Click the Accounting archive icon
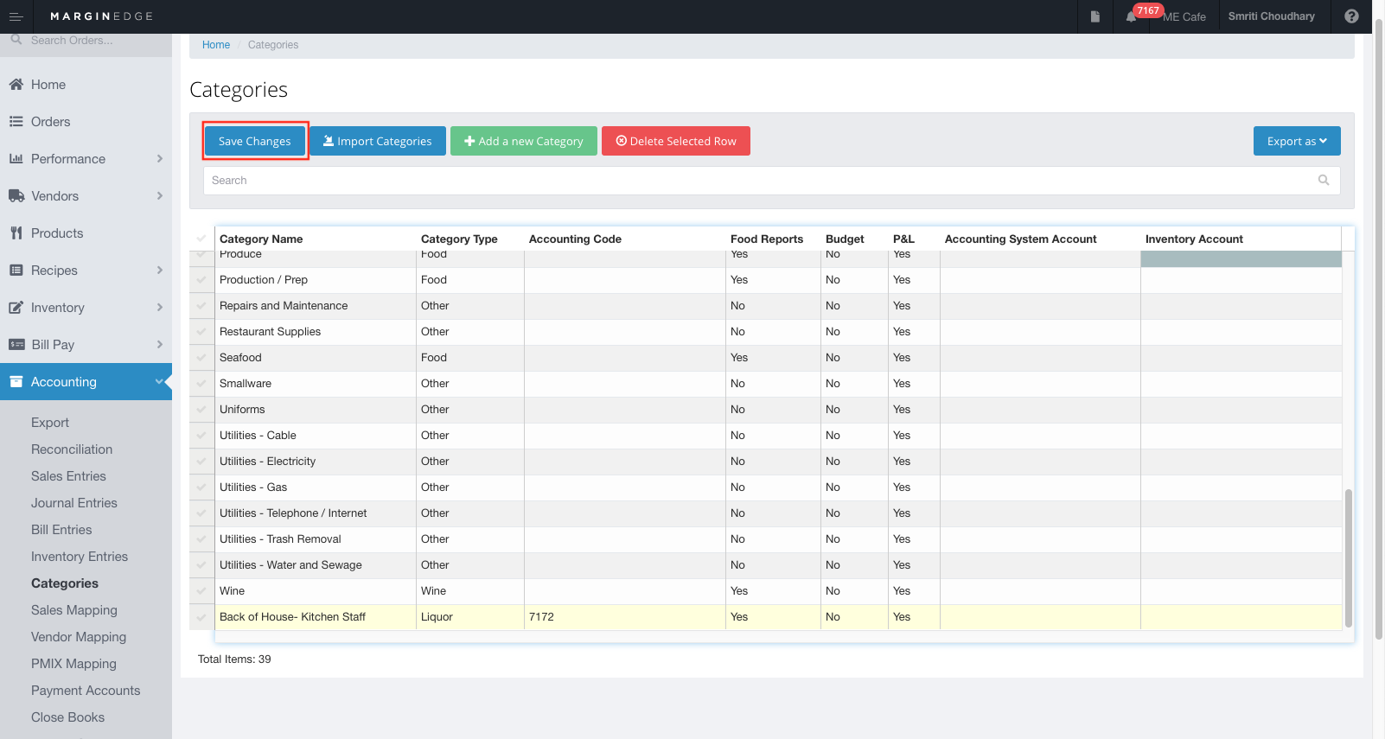 coord(16,382)
